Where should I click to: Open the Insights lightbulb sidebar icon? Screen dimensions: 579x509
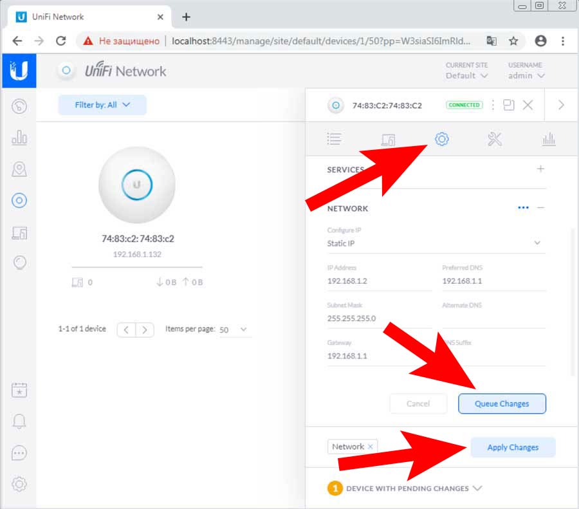(x=19, y=263)
